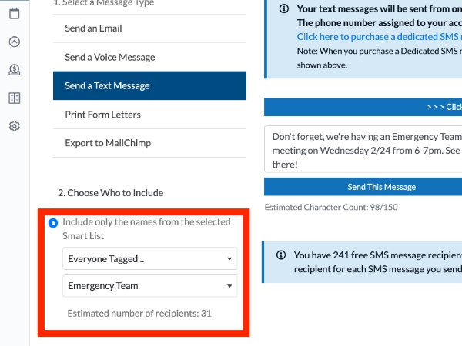Open the purchase dedicated SMS link
The image size is (462, 346).
tap(379, 37)
